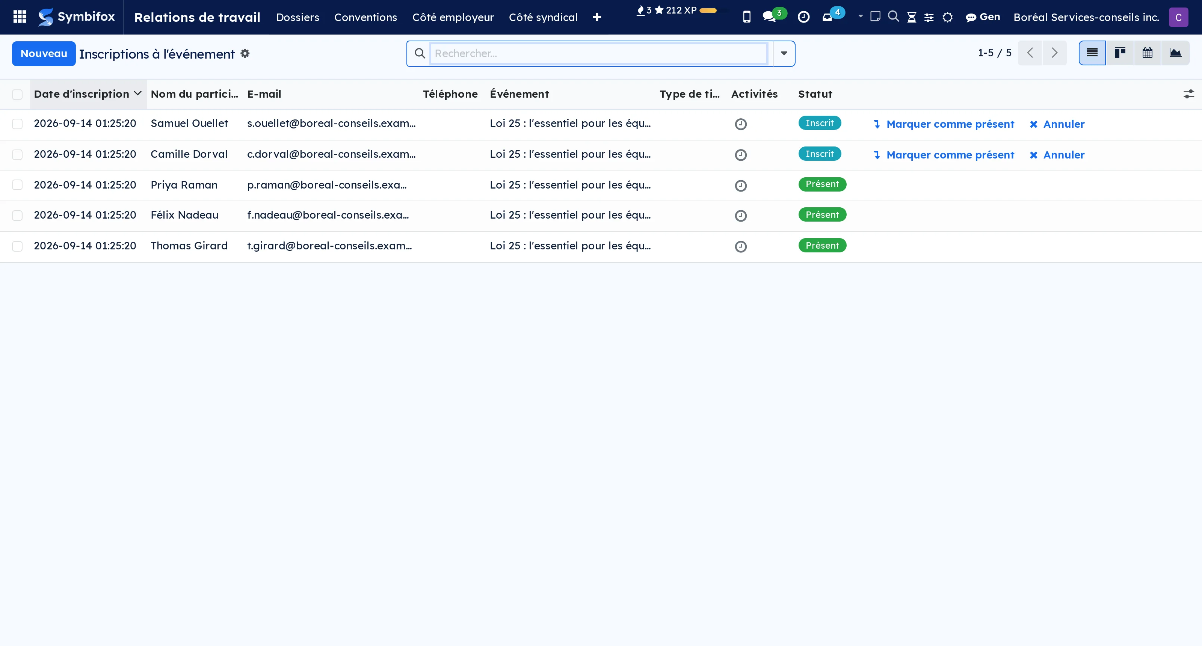Open the Conventions menu
This screenshot has height=646, width=1202.
pos(365,17)
